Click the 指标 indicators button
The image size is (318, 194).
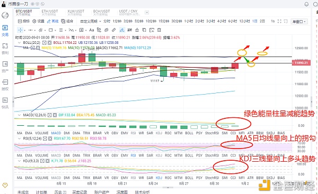(24, 21)
